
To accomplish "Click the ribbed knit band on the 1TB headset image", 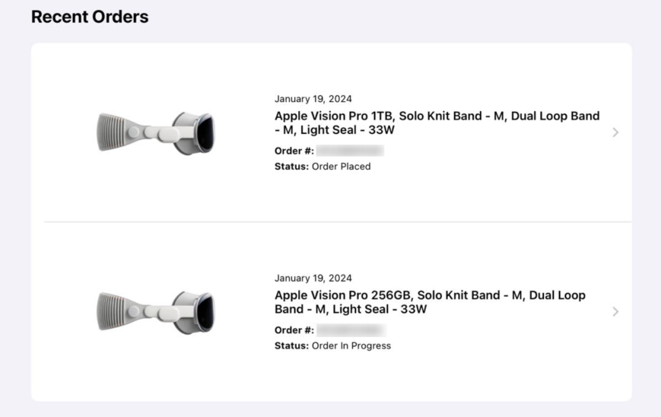I will (111, 132).
